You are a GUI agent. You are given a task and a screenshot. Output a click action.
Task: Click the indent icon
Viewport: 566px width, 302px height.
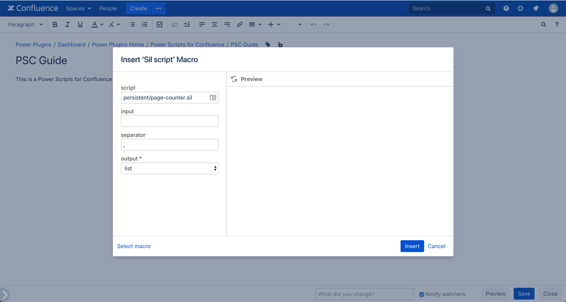[x=187, y=24]
